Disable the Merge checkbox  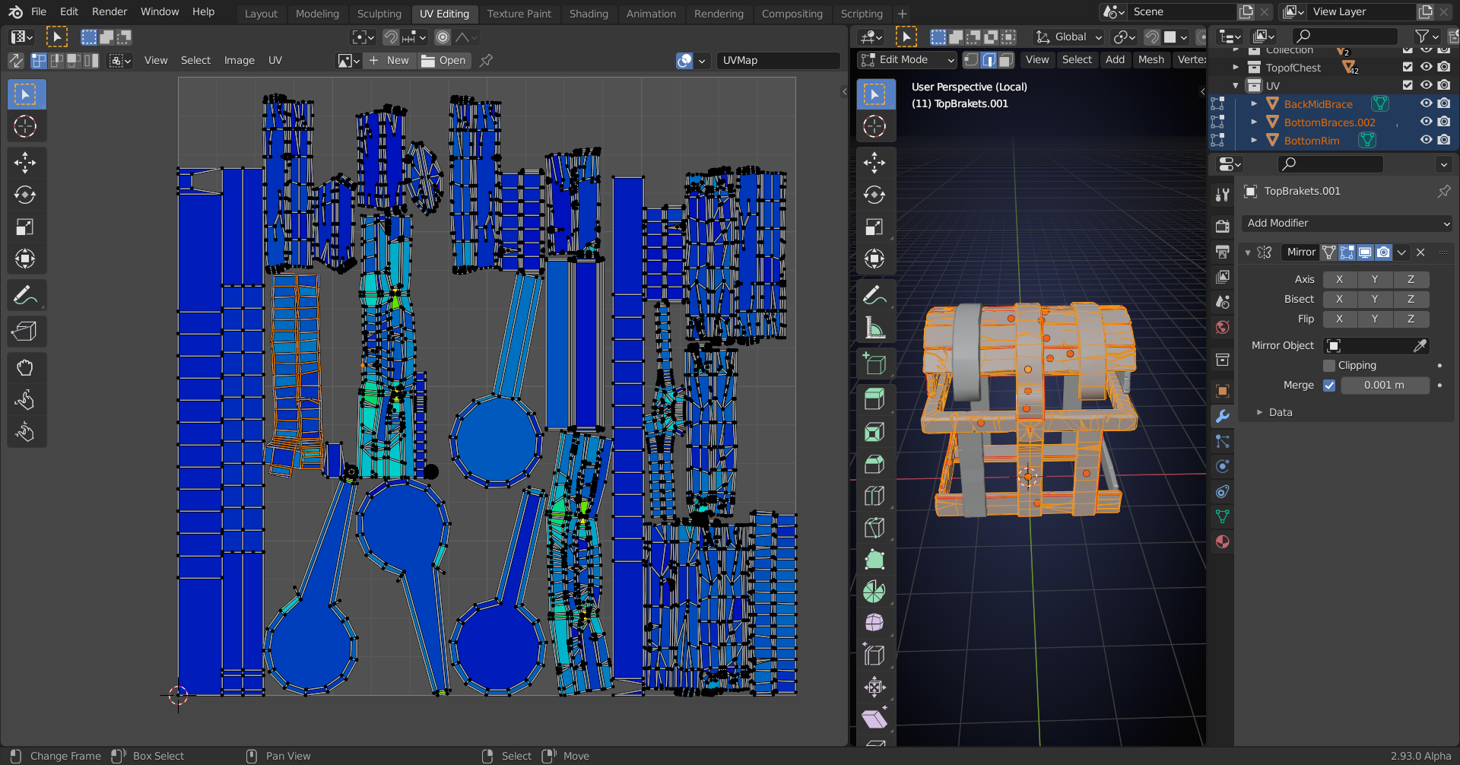(1329, 386)
